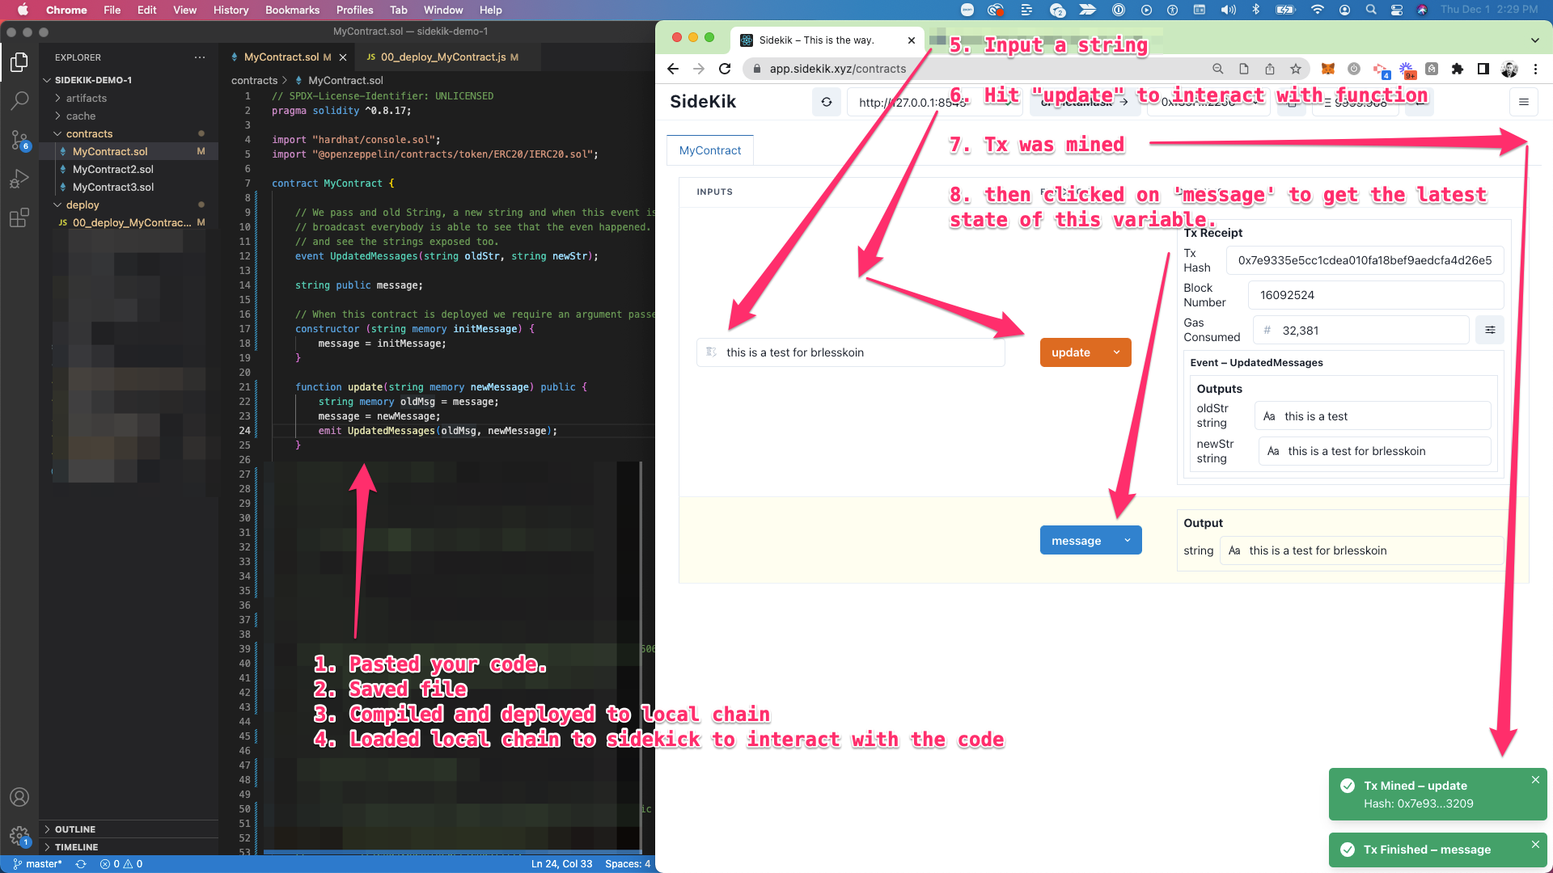
Task: Open the Extensions view icon
Action: click(x=19, y=217)
